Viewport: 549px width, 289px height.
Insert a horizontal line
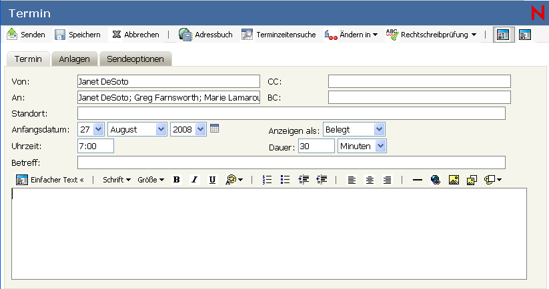click(x=418, y=180)
